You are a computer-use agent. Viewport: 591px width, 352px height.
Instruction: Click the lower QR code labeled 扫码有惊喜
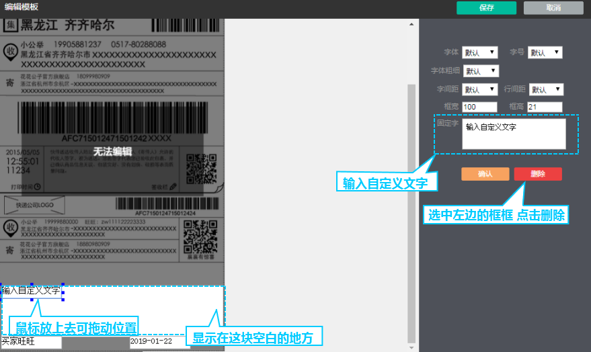pos(200,237)
